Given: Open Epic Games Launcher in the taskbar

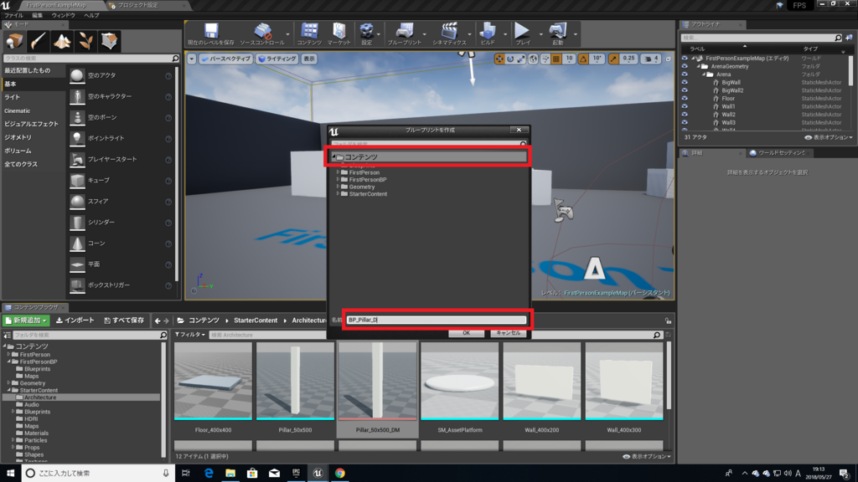Looking at the screenshot, I should click(296, 473).
